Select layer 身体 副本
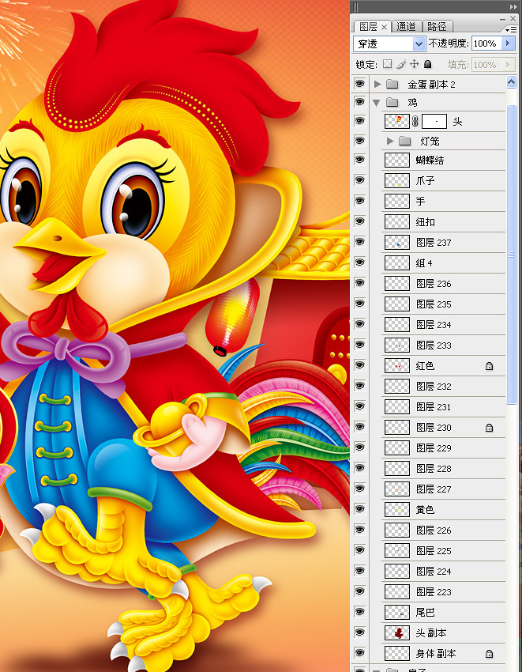The image size is (522, 672). click(x=443, y=654)
